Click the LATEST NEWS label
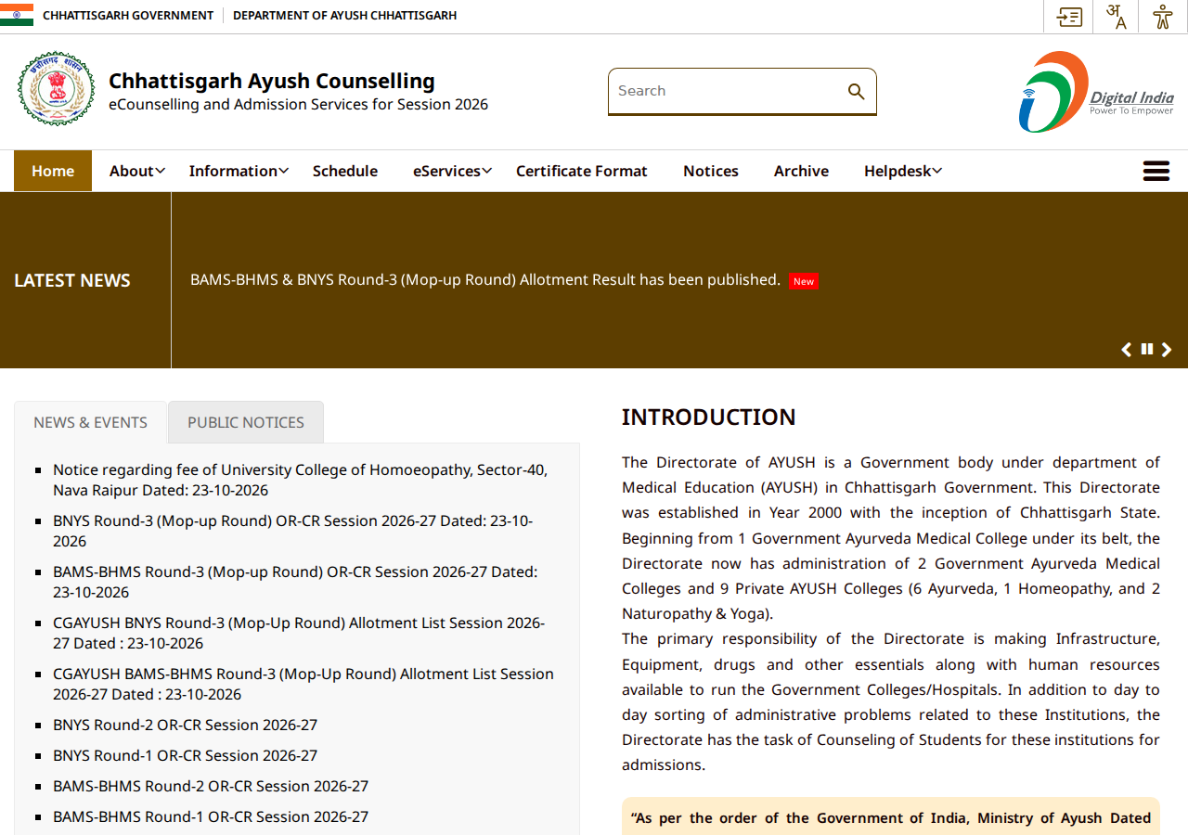 tap(72, 280)
